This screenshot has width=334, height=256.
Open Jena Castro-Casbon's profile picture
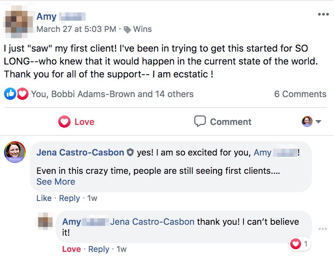pos(15,152)
